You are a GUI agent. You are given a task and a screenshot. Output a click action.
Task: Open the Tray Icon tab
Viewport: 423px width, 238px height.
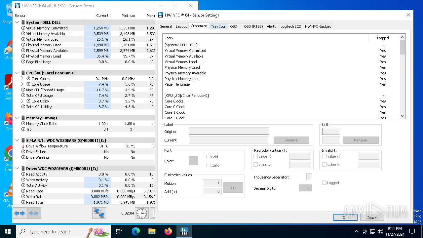point(219,26)
